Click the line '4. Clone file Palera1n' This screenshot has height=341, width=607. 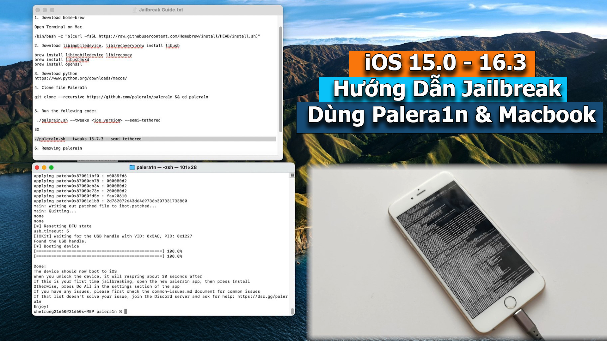click(61, 87)
